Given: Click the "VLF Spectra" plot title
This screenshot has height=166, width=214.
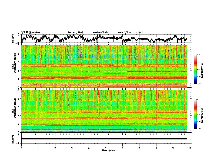Looking at the screenshot, I should [x=31, y=33].
